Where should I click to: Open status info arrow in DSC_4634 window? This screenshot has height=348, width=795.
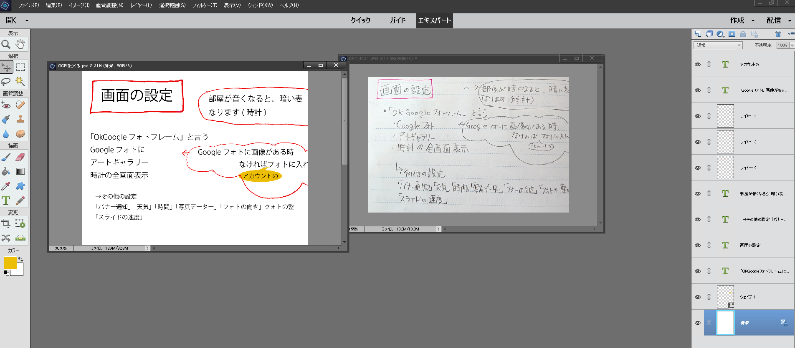[438, 229]
